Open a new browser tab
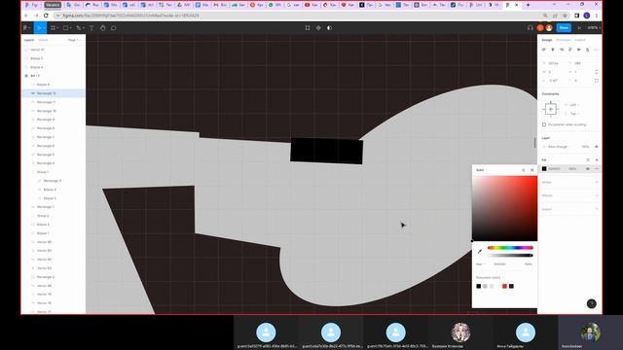 528,5
